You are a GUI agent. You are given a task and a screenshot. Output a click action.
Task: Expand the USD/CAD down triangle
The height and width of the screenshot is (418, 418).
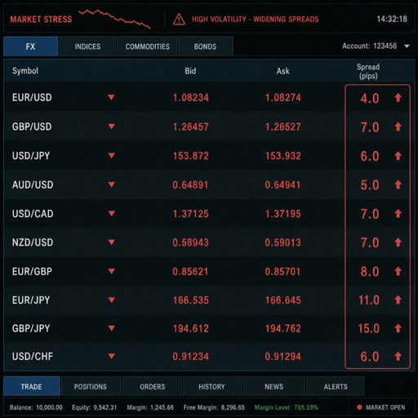pos(111,213)
